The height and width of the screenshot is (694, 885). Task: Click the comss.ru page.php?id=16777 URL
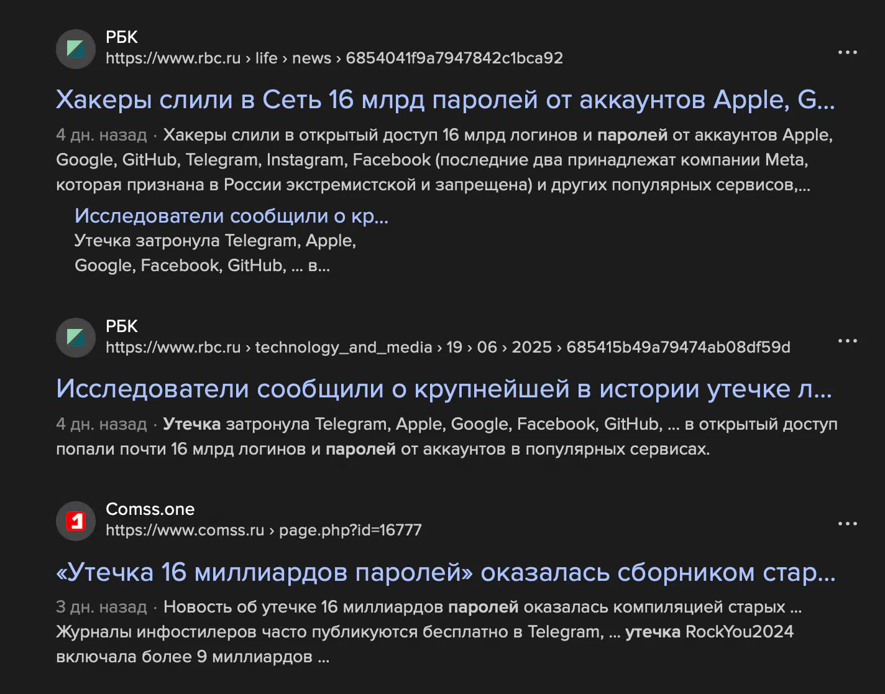[x=264, y=530]
